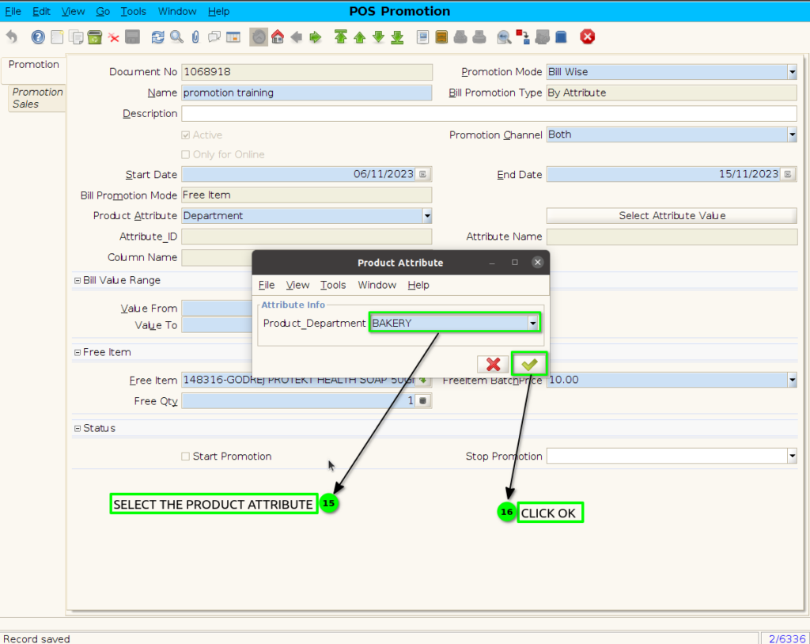
Task: Go to the Home menu icon
Action: pyautogui.click(x=278, y=36)
